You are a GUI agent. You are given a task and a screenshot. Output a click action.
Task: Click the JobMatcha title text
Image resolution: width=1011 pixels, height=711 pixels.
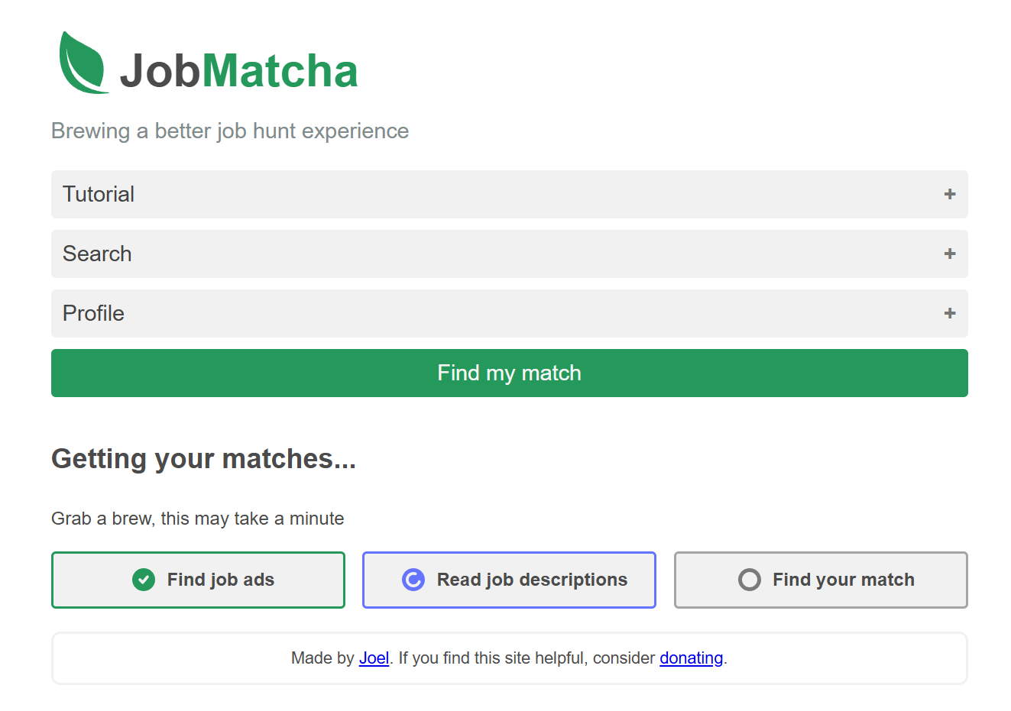pos(238,70)
